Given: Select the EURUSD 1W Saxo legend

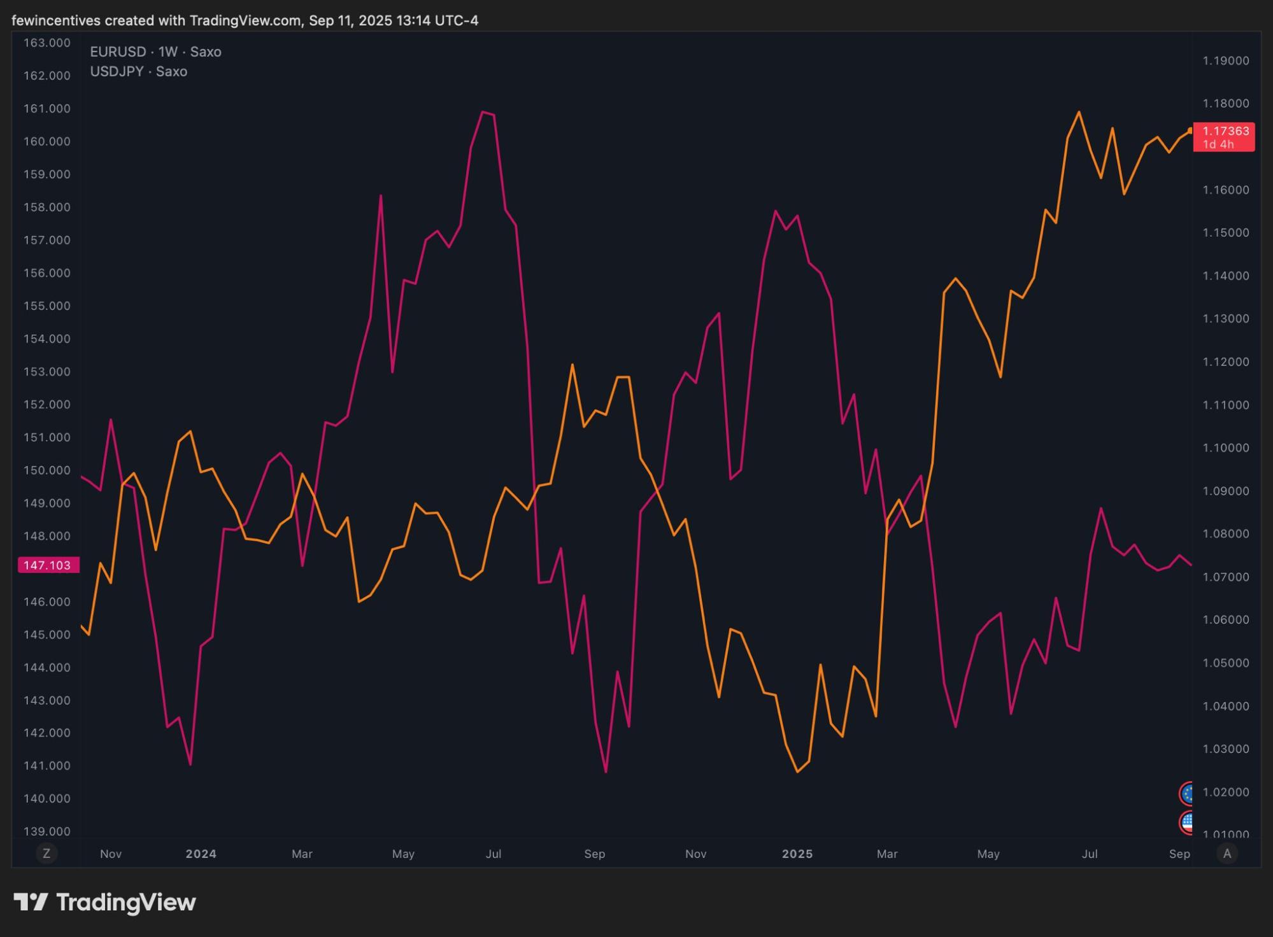Looking at the screenshot, I should pyautogui.click(x=155, y=52).
